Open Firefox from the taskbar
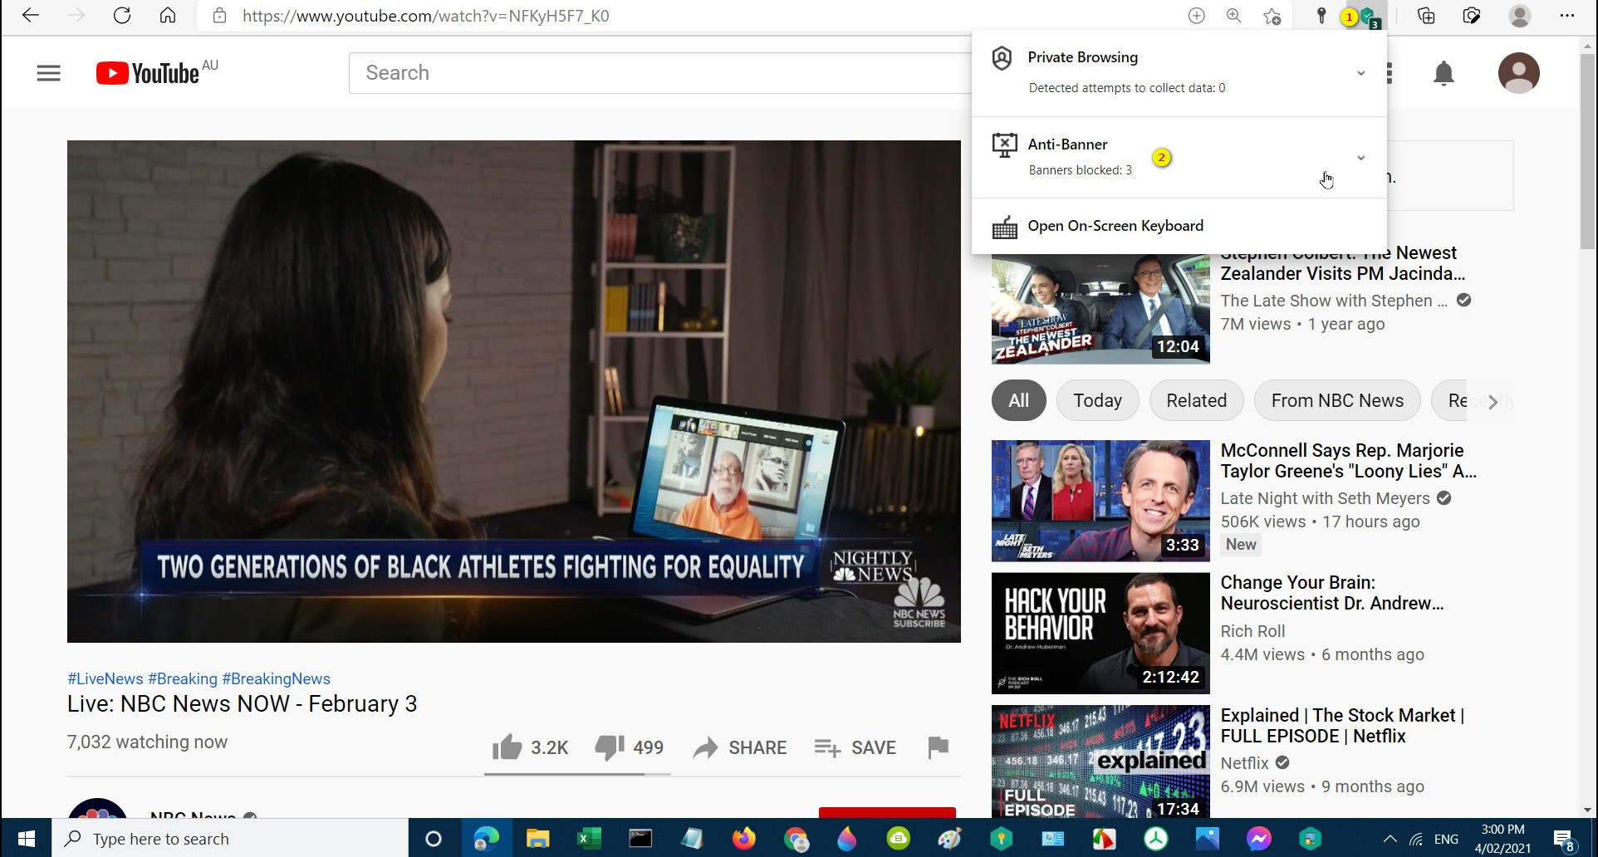 (x=743, y=839)
